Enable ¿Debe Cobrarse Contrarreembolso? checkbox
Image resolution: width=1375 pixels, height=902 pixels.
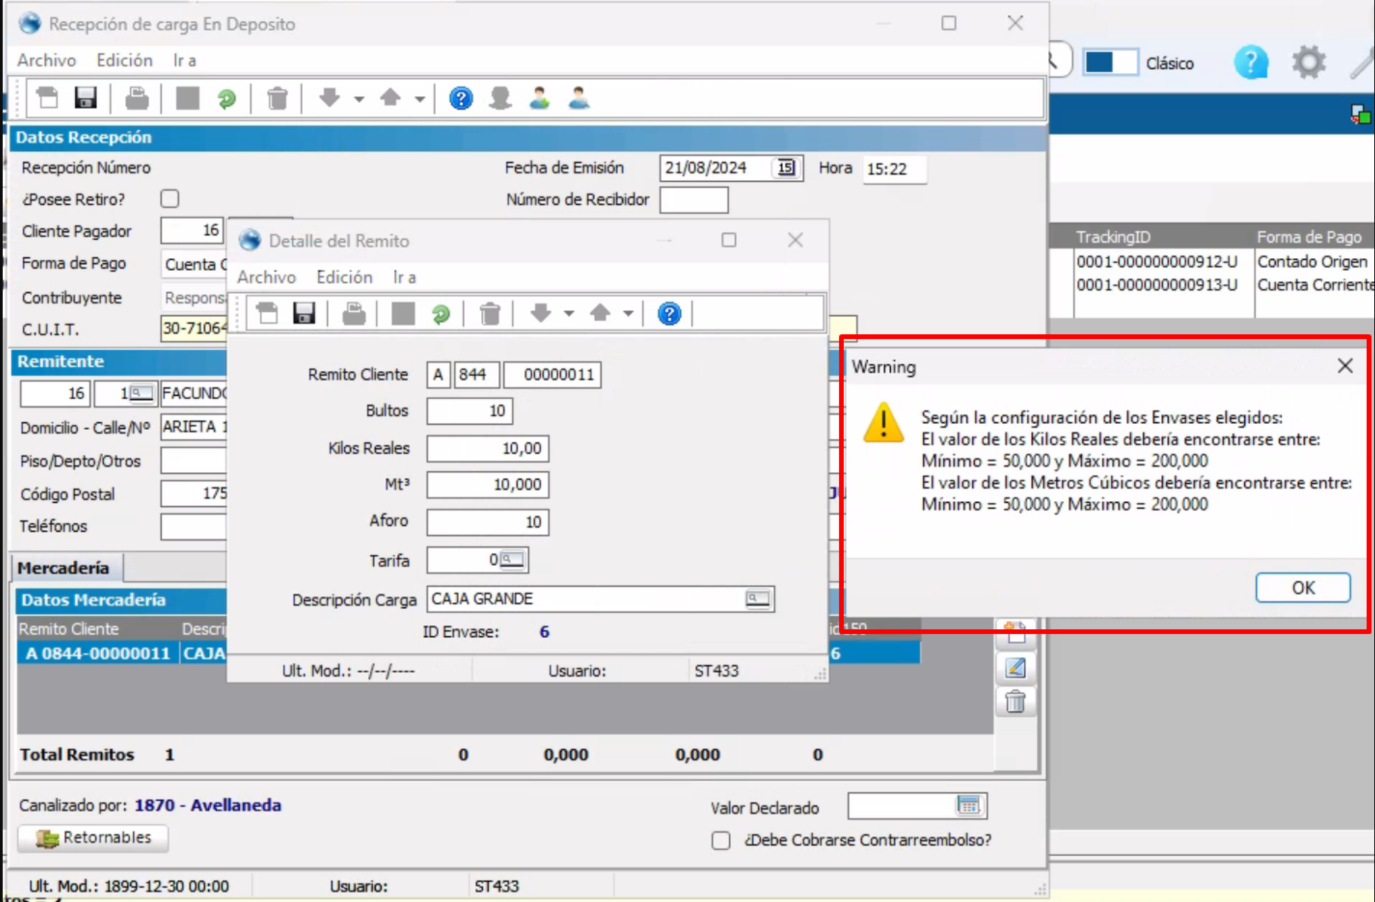[721, 840]
